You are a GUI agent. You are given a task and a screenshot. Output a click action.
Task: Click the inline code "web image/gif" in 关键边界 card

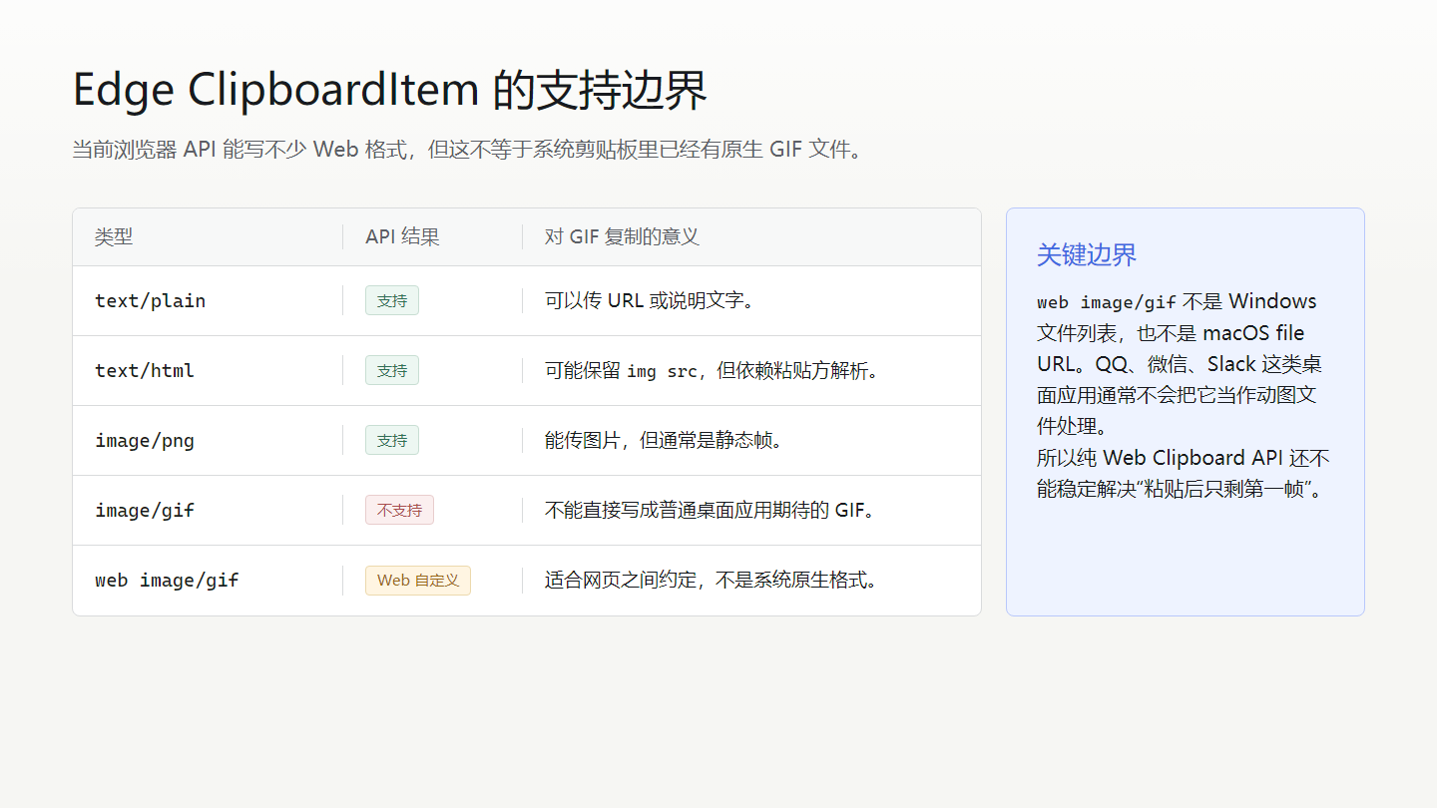point(1107,302)
